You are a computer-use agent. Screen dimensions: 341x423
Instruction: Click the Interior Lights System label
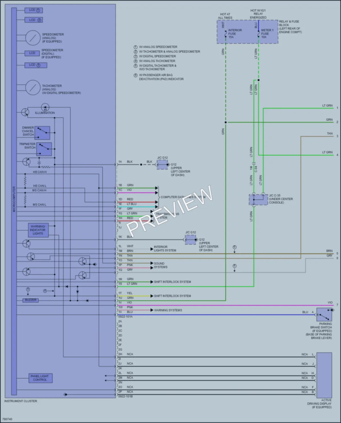click(x=165, y=249)
